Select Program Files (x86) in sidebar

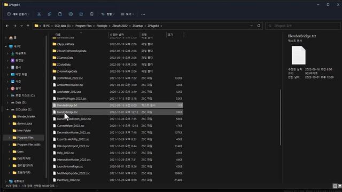coord(29,145)
